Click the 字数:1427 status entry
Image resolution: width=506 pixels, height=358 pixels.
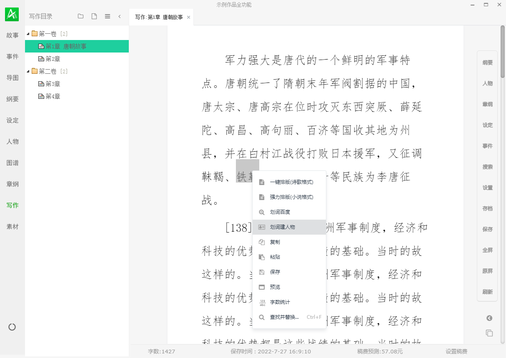[161, 351]
